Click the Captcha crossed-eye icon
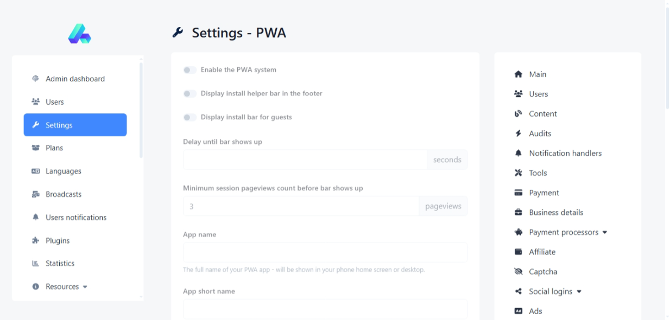This screenshot has width=670, height=320. [x=518, y=272]
